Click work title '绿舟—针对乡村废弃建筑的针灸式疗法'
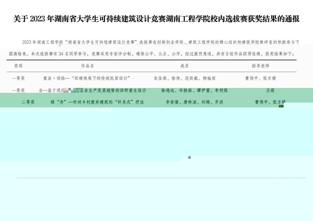313x221 pixels. click(97, 102)
